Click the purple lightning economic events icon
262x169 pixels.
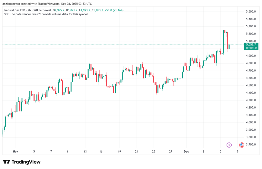228,145
